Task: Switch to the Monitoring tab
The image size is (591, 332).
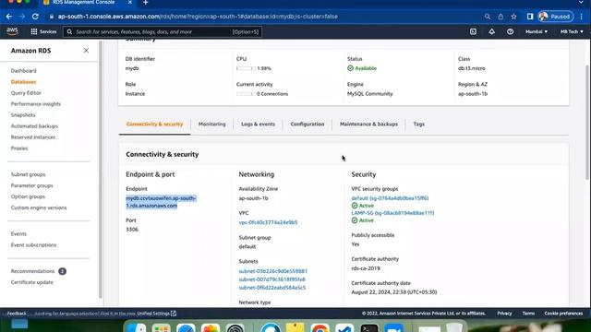Action: pos(211,124)
